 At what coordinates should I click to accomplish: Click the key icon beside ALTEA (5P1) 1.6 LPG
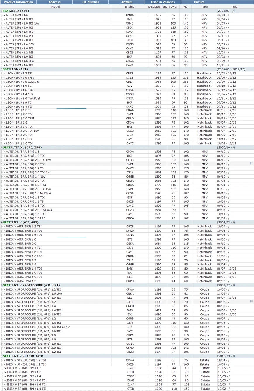pyautogui.click(x=4, y=61)
